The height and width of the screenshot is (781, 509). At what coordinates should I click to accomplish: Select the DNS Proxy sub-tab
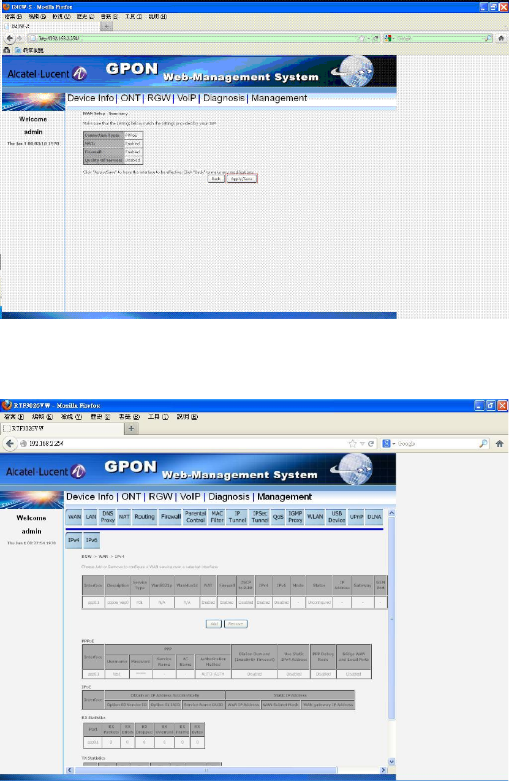[x=108, y=517]
